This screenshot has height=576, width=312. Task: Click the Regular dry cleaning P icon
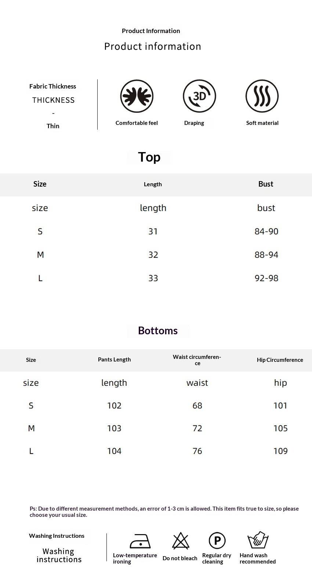pyautogui.click(x=217, y=541)
